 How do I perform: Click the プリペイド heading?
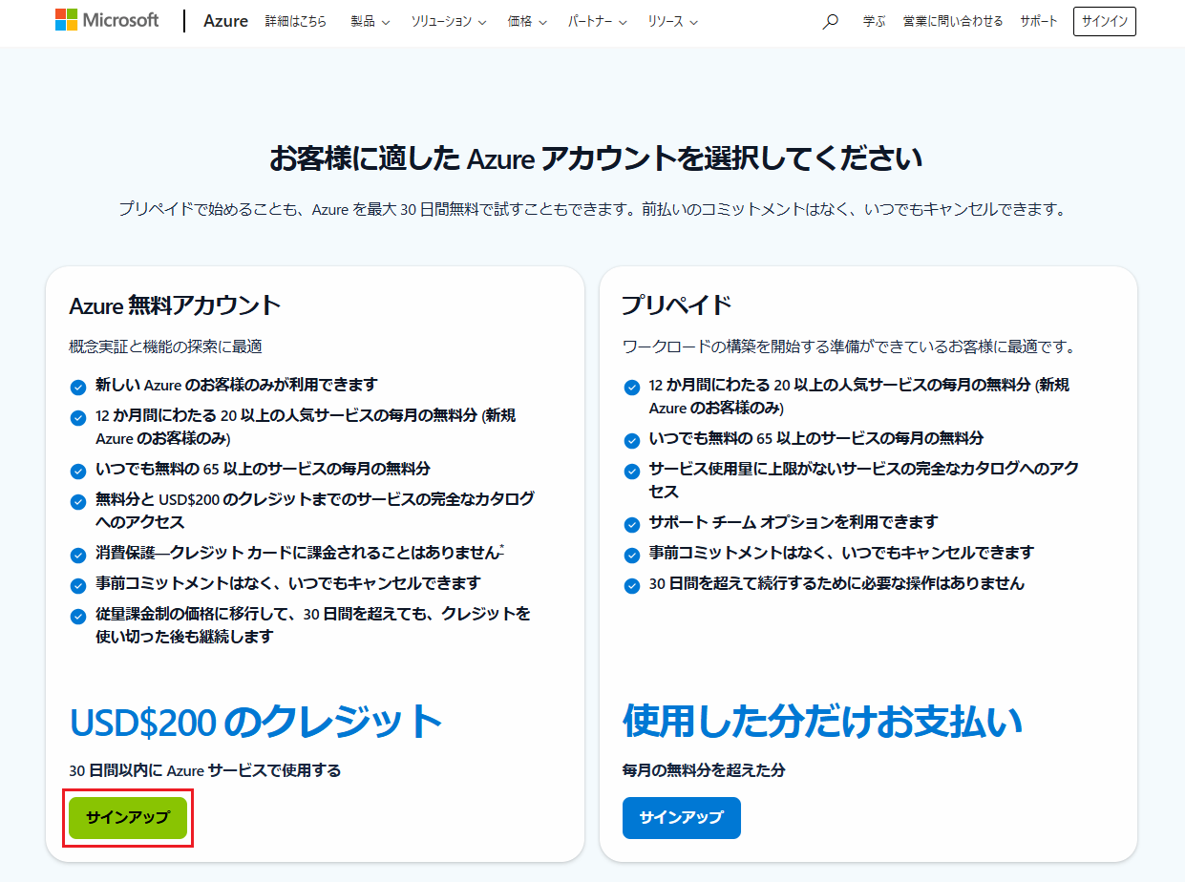[x=677, y=305]
